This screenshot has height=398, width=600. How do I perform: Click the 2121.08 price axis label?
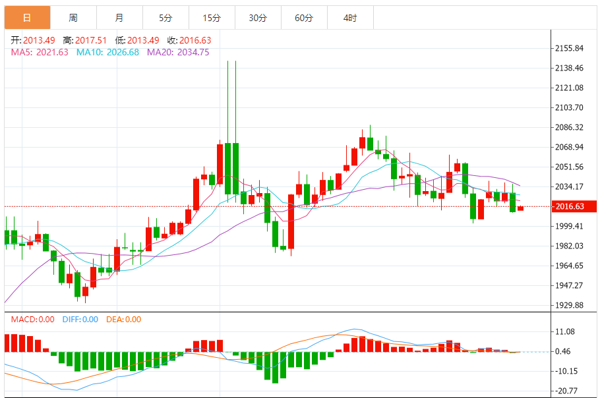pyautogui.click(x=569, y=88)
